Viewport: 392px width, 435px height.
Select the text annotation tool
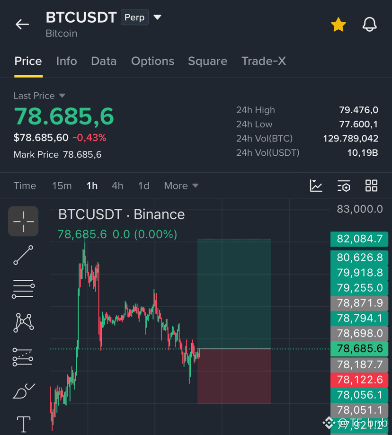coord(24,424)
